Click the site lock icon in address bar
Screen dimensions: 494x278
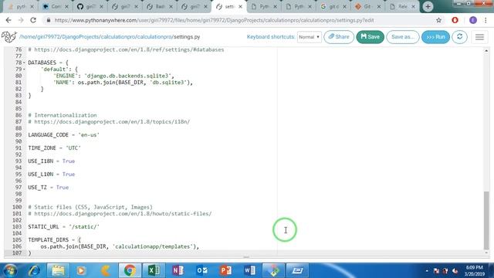coord(48,20)
